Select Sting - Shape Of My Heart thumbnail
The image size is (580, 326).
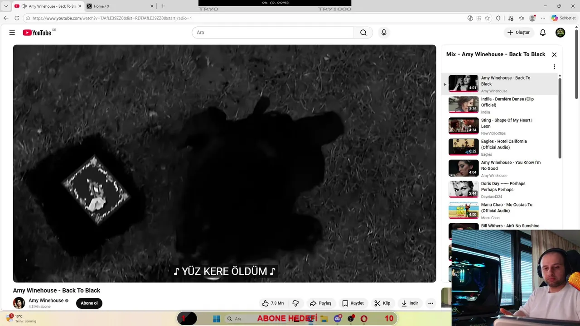point(464,126)
